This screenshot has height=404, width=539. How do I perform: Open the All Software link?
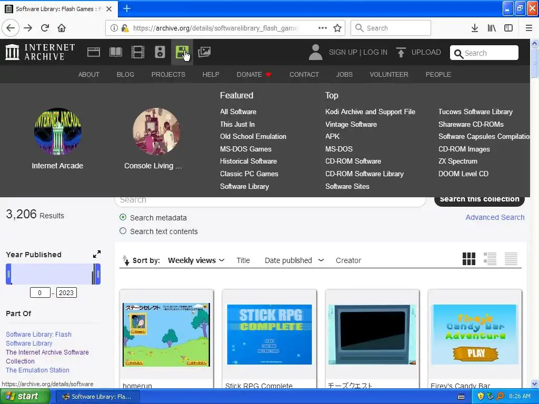point(238,112)
